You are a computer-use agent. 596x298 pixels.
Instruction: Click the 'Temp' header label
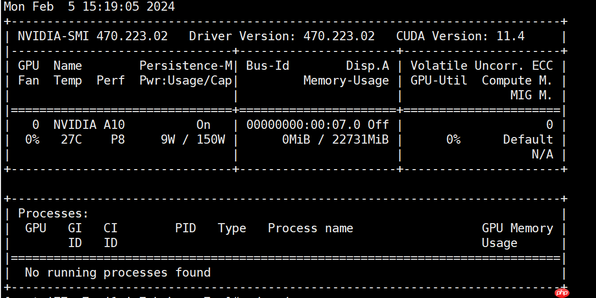click(x=68, y=81)
